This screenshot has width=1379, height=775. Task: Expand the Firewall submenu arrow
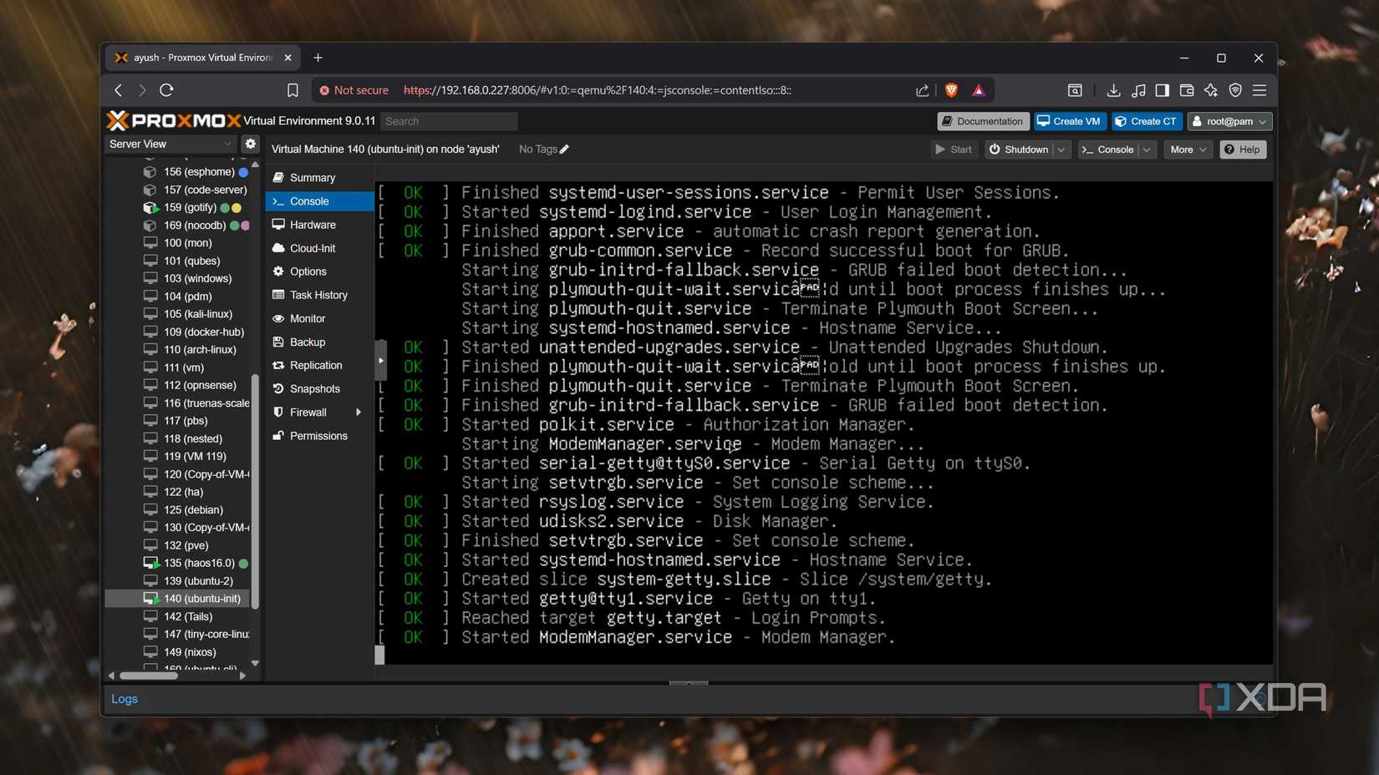[x=359, y=413]
